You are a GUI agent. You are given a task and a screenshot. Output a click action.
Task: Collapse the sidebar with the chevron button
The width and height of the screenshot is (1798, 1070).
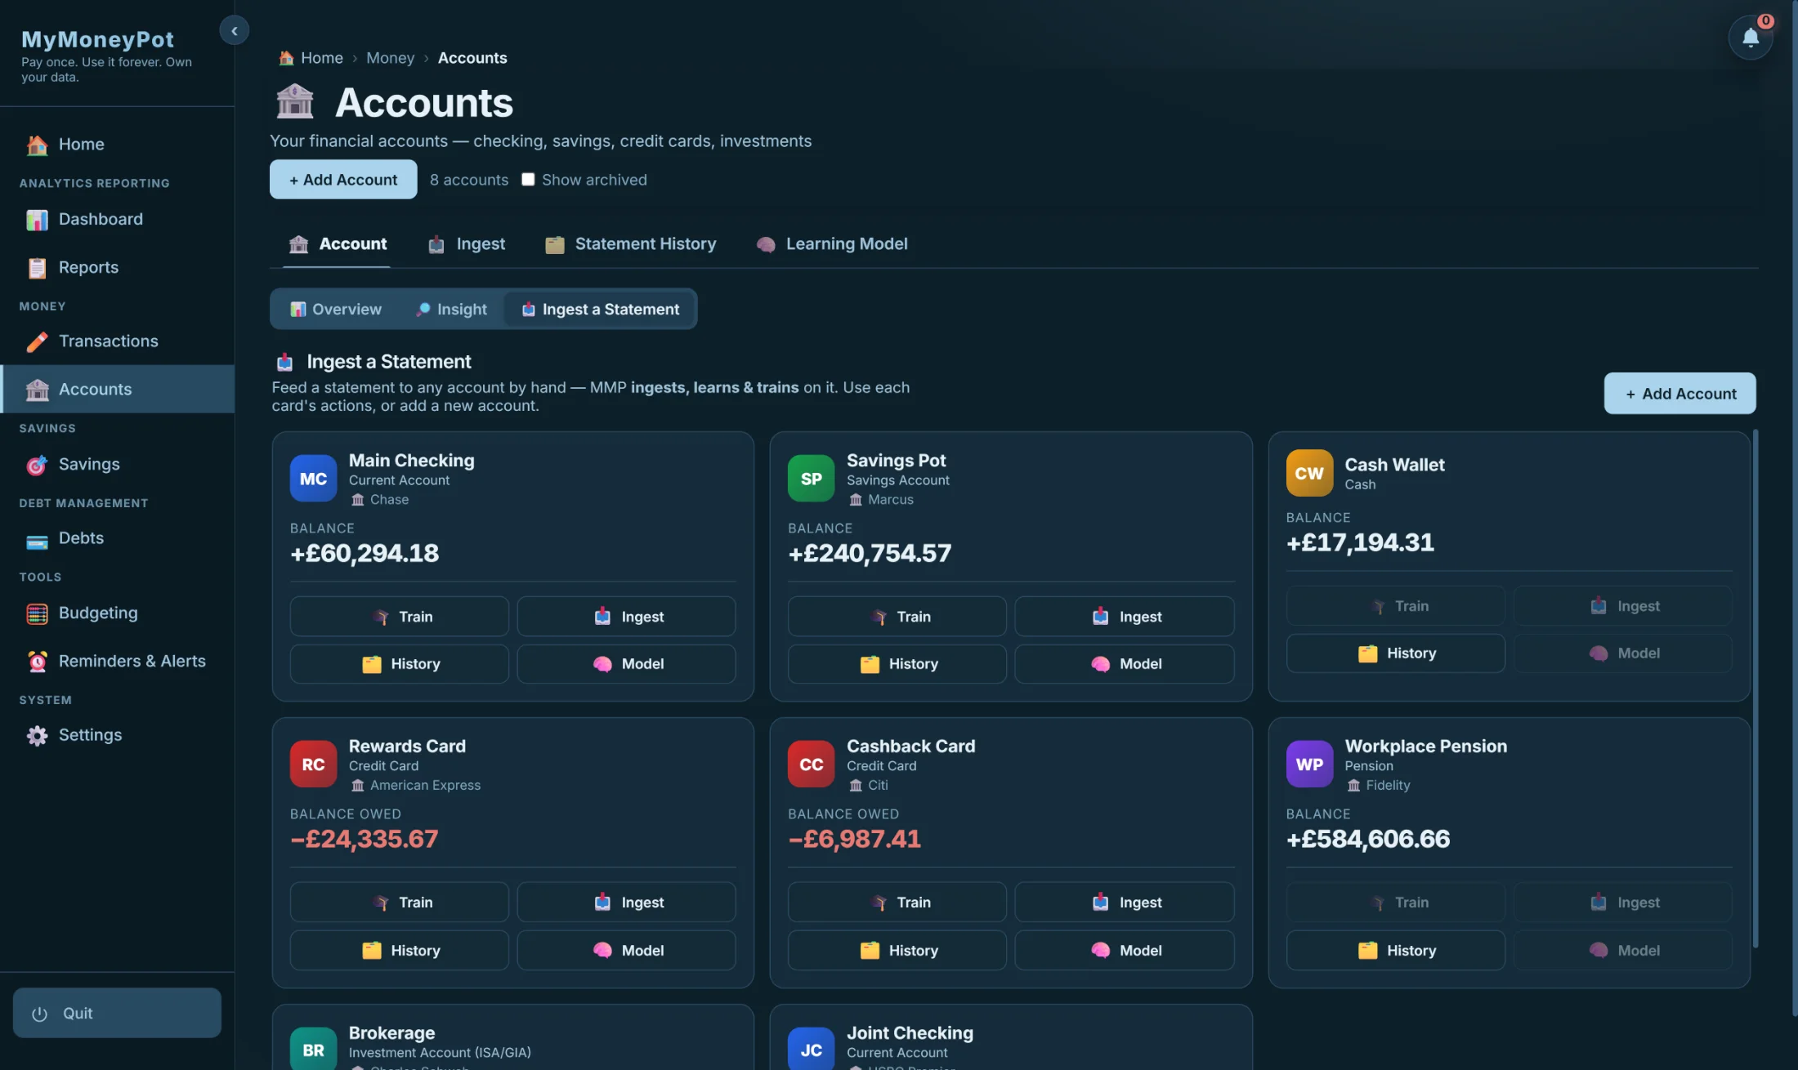234,31
